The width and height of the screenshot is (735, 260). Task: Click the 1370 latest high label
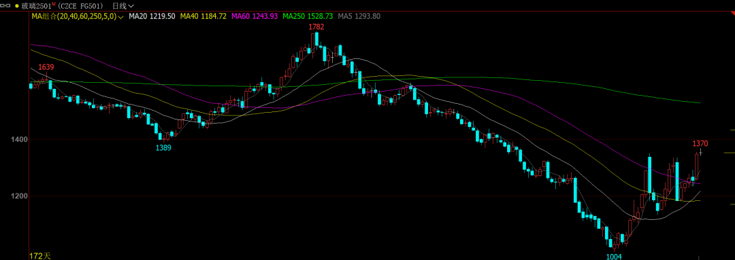click(x=700, y=143)
